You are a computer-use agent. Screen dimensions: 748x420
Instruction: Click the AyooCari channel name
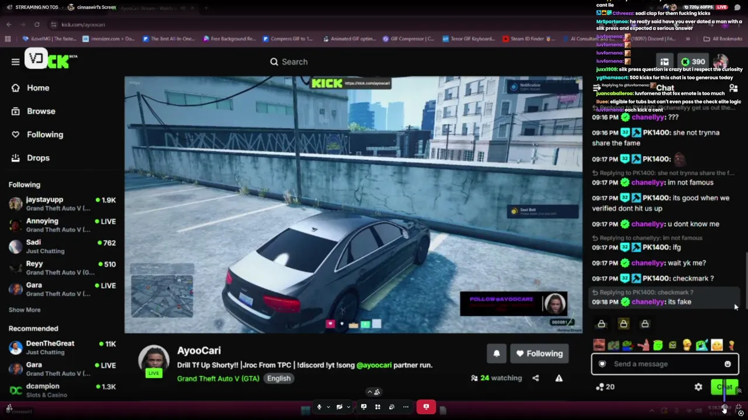(x=199, y=350)
